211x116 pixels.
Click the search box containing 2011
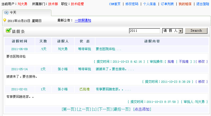pos(145,31)
